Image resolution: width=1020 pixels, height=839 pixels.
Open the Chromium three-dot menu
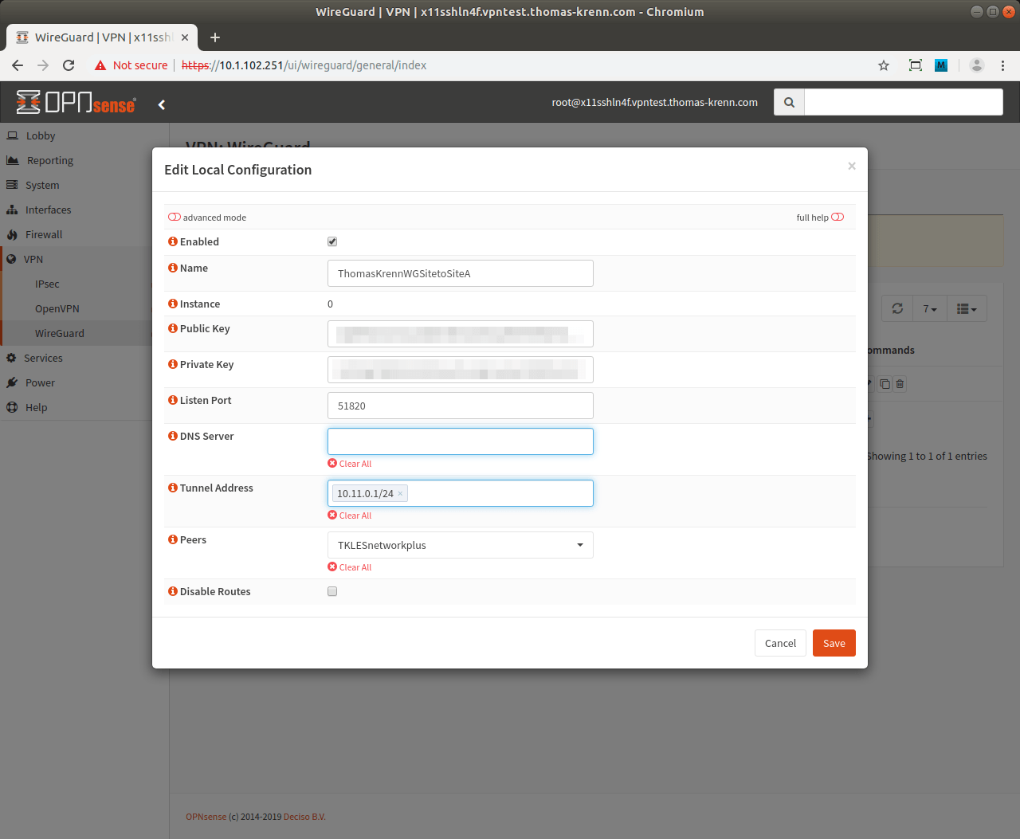coord(1002,65)
